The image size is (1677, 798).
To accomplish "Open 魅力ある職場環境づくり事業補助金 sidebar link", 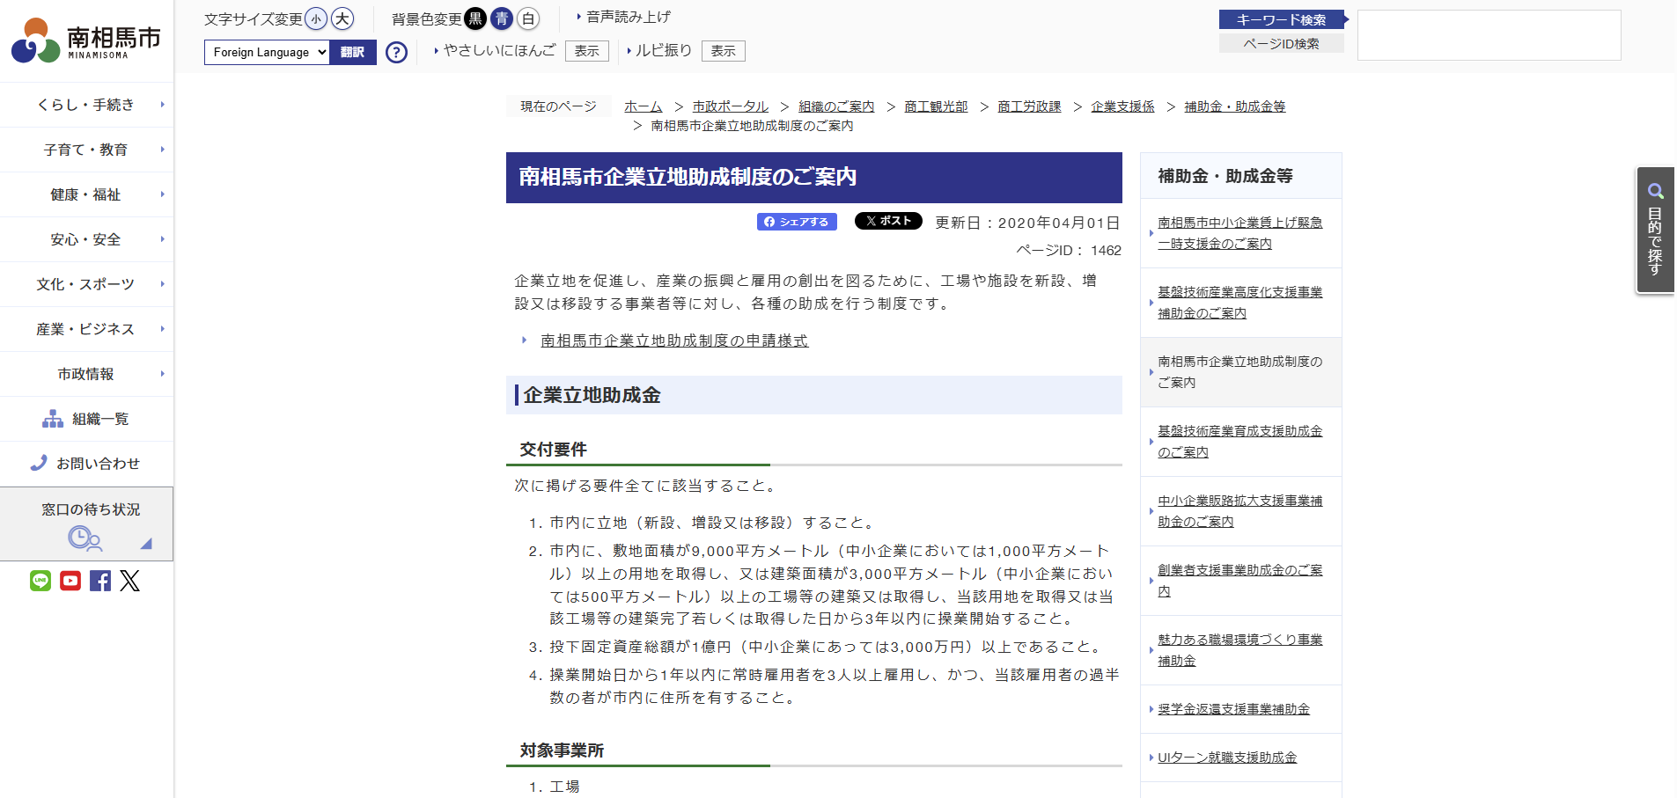I will pyautogui.click(x=1240, y=650).
